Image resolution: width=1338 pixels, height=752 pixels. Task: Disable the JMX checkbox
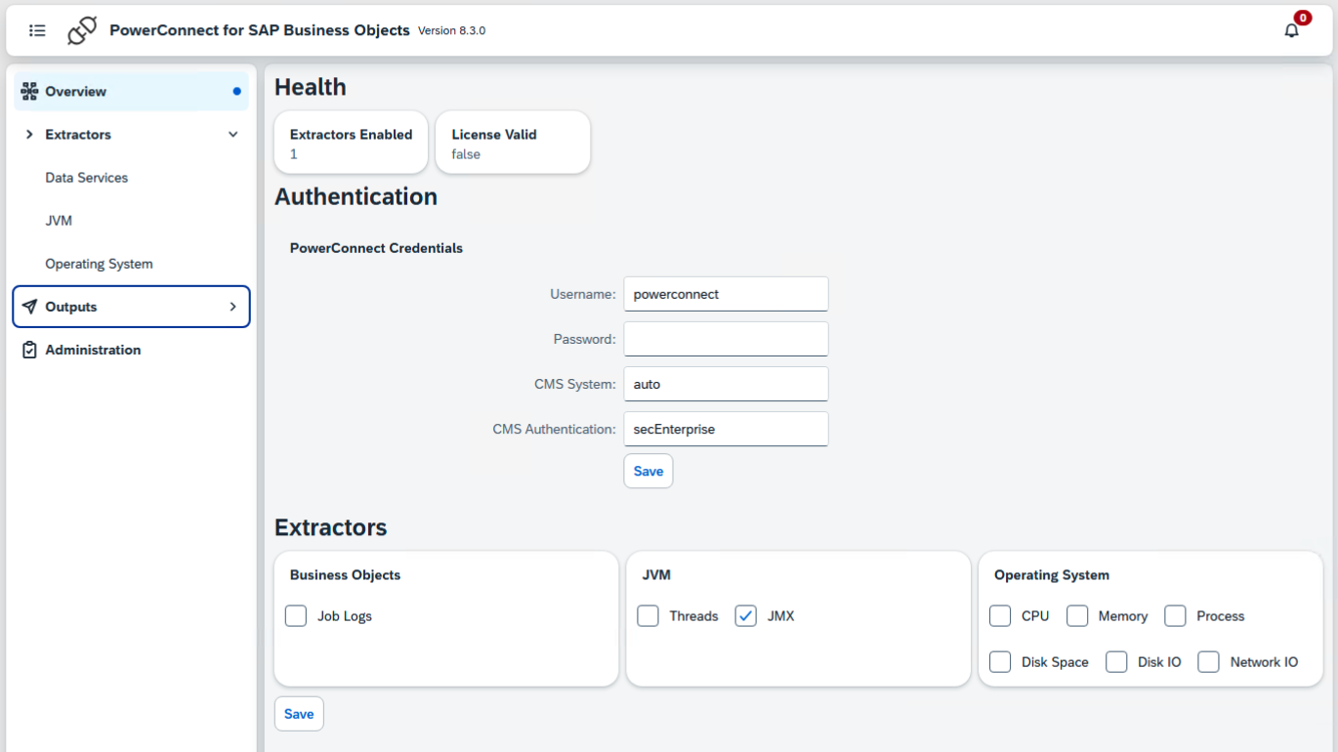click(x=746, y=616)
